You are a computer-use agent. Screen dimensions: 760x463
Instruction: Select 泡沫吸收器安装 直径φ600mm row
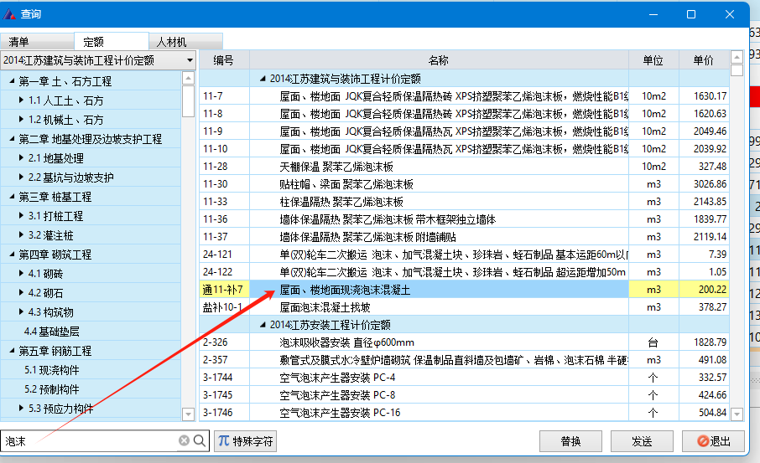point(465,342)
